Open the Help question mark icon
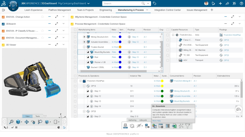Viewport: 245px width, 137px height. [x=241, y=3]
